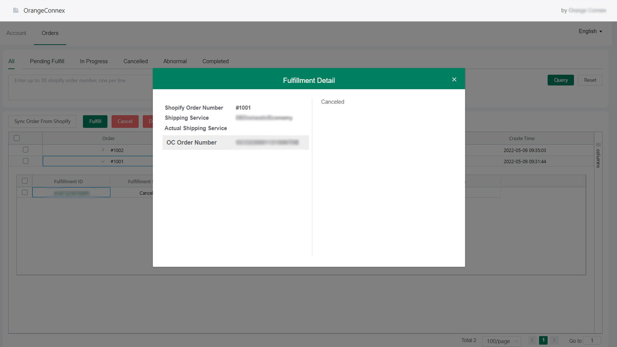The image size is (617, 347).
Task: Check the checkbox for order #1002
Action: click(25, 149)
